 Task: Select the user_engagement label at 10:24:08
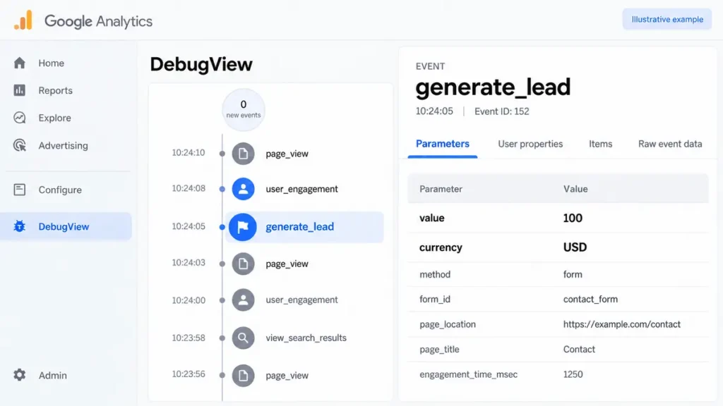click(x=301, y=189)
